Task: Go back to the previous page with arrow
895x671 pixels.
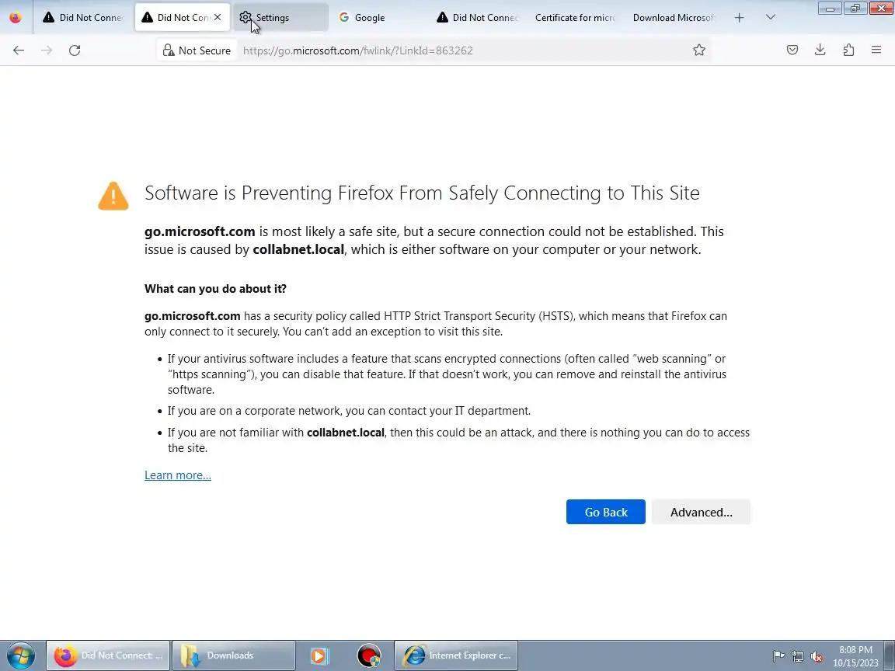Action: click(x=19, y=50)
